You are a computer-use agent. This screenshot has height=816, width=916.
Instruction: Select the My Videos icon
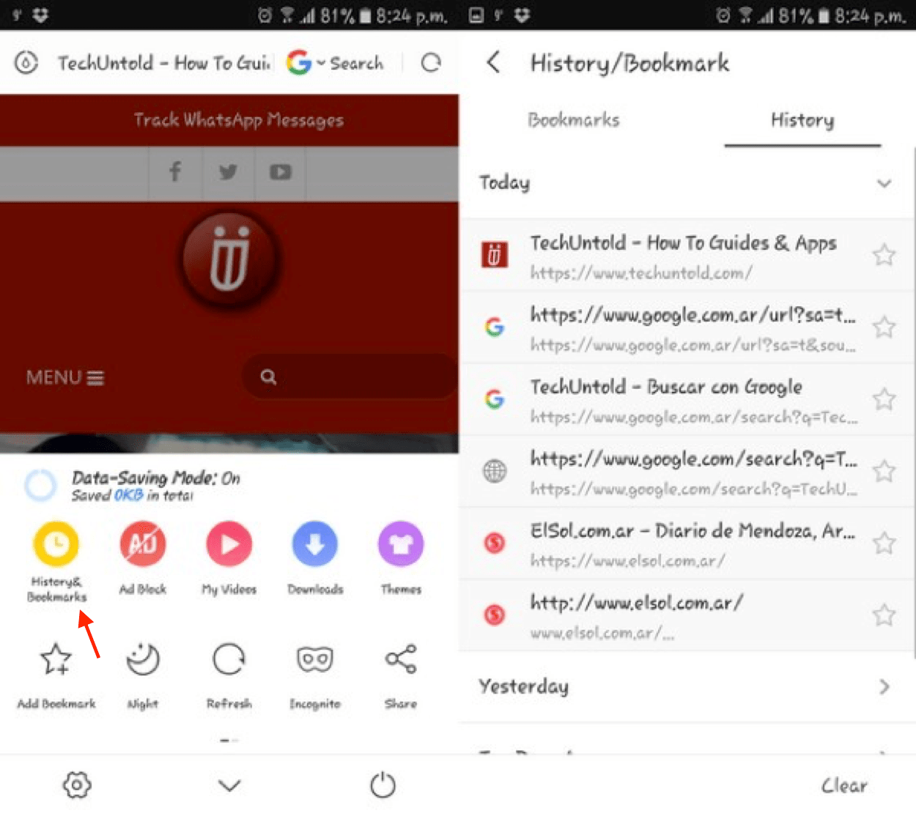pyautogui.click(x=228, y=544)
